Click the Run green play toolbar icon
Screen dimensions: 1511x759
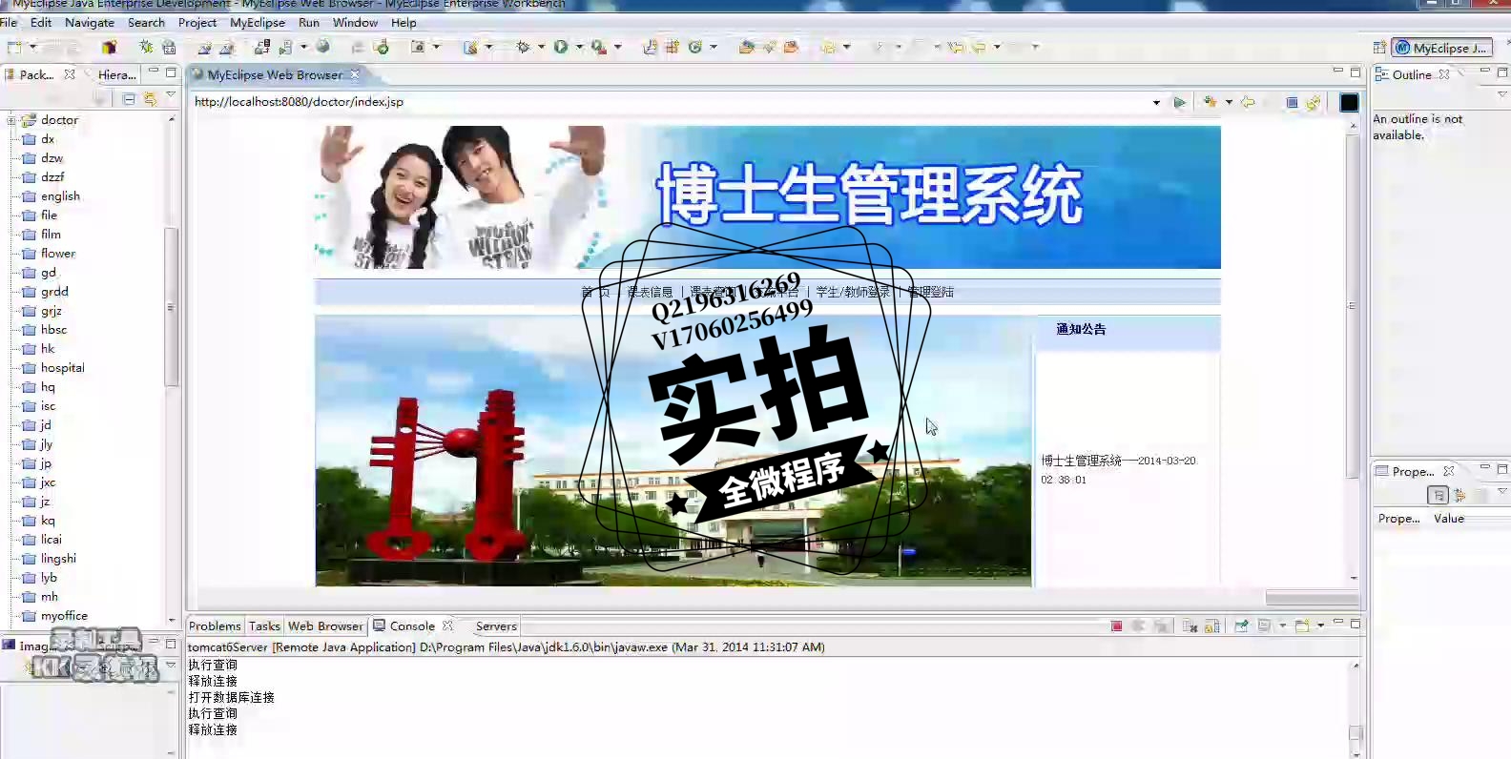561,47
